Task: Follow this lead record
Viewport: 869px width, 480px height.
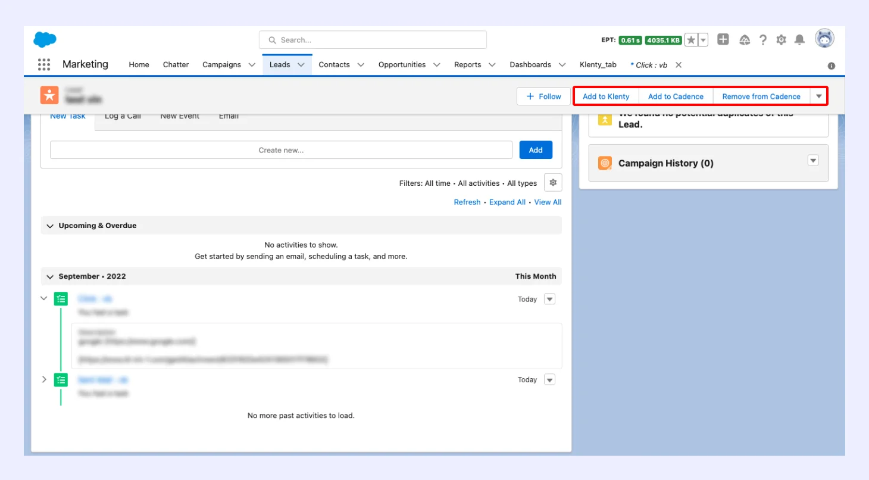Action: tap(543, 96)
